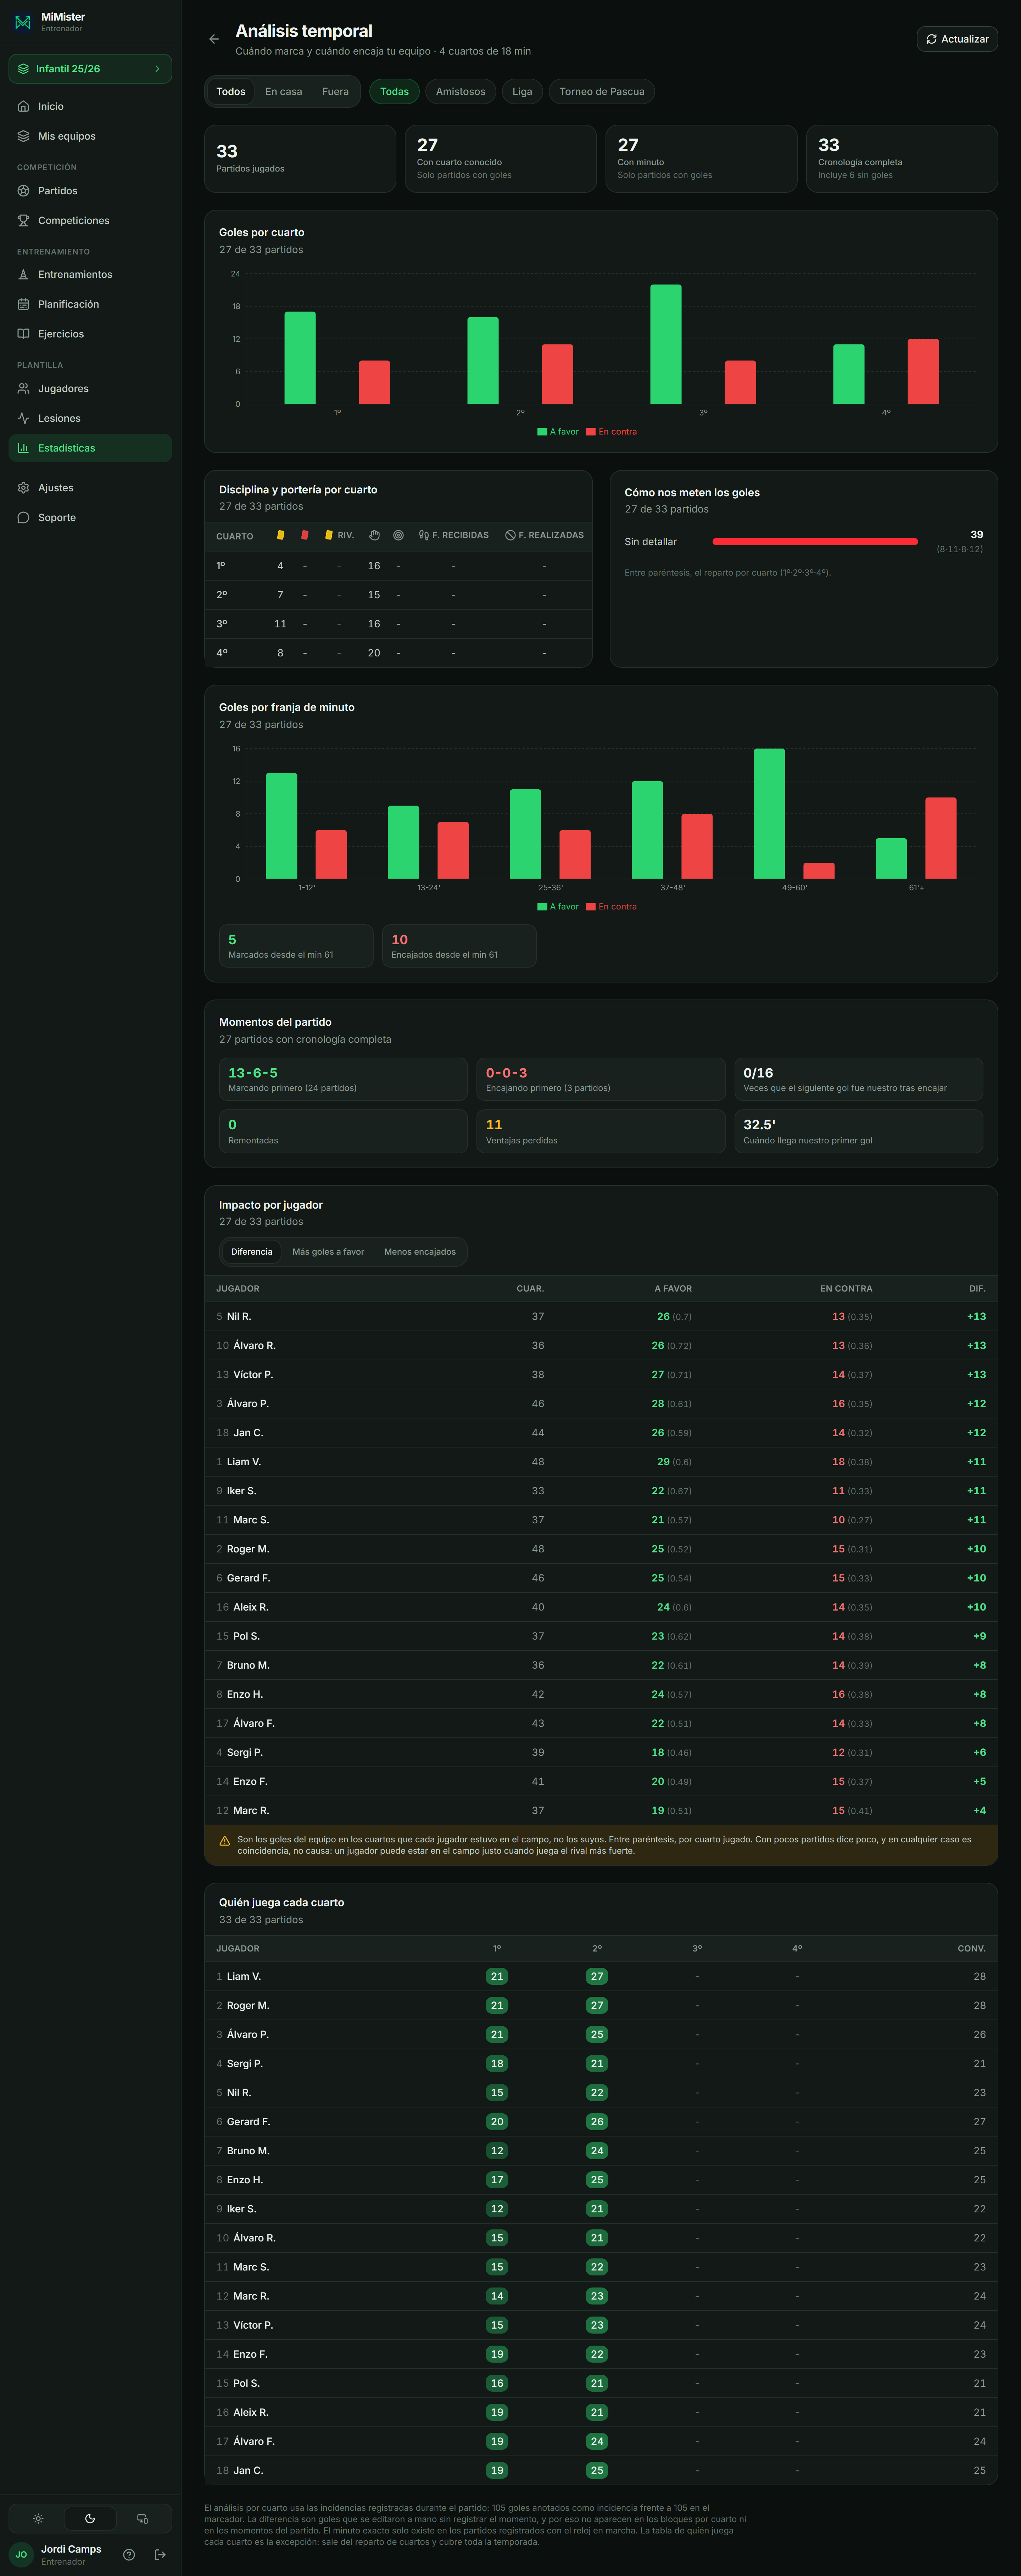Image resolution: width=1021 pixels, height=2576 pixels.
Task: Click the Actualizar button
Action: (957, 39)
